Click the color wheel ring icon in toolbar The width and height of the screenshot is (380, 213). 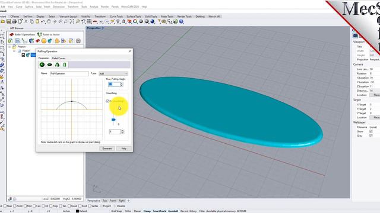click(135, 21)
